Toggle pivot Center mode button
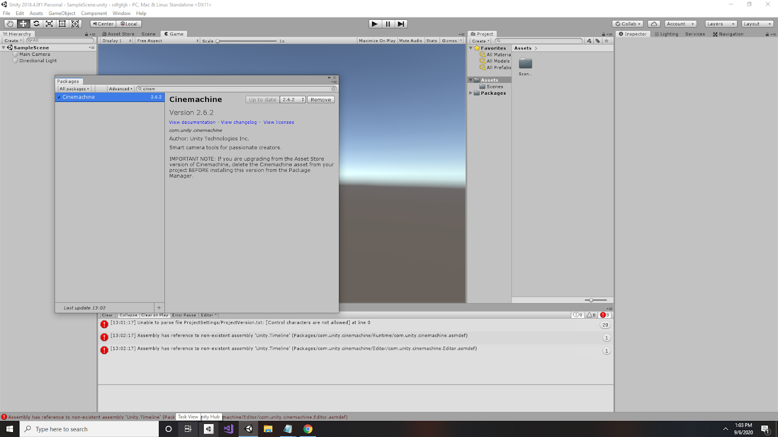This screenshot has width=778, height=437. [103, 24]
